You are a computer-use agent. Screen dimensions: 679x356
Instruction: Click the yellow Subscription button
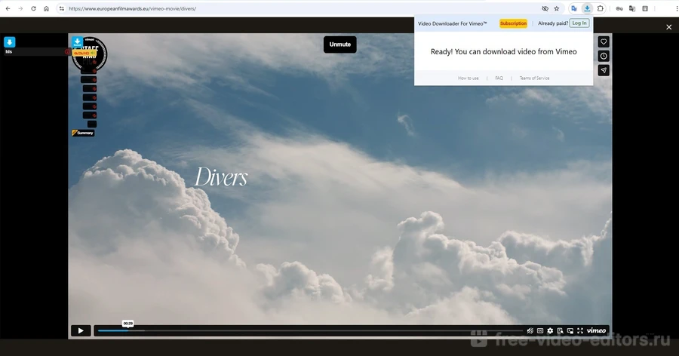point(513,23)
